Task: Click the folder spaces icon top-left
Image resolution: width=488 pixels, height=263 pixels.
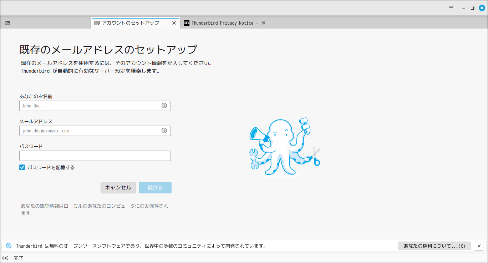Action: coord(7,22)
